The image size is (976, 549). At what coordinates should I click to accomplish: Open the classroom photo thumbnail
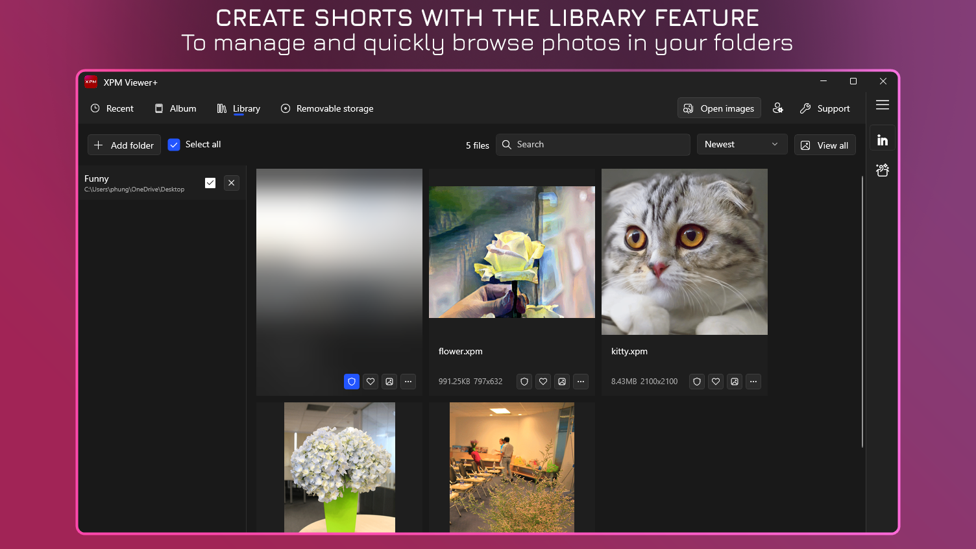coord(512,467)
